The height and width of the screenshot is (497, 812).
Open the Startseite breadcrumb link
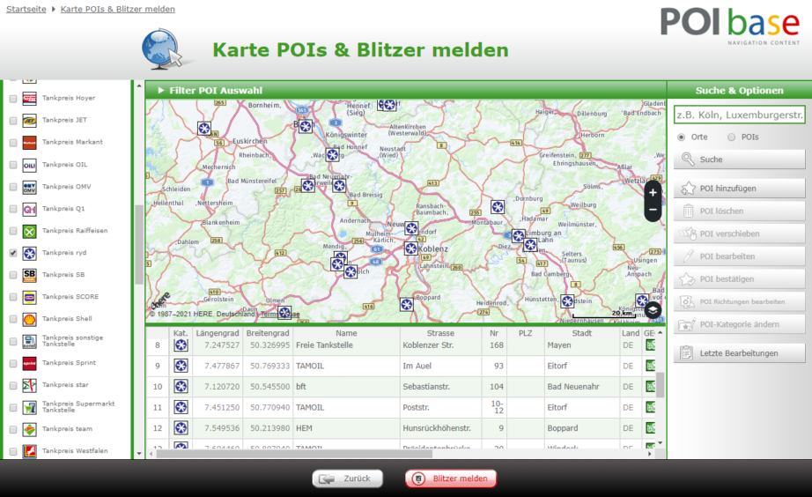click(26, 9)
